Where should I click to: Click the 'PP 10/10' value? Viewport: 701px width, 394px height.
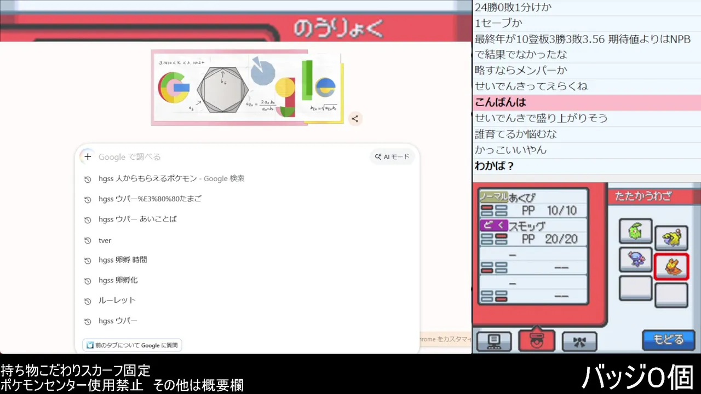tap(549, 211)
